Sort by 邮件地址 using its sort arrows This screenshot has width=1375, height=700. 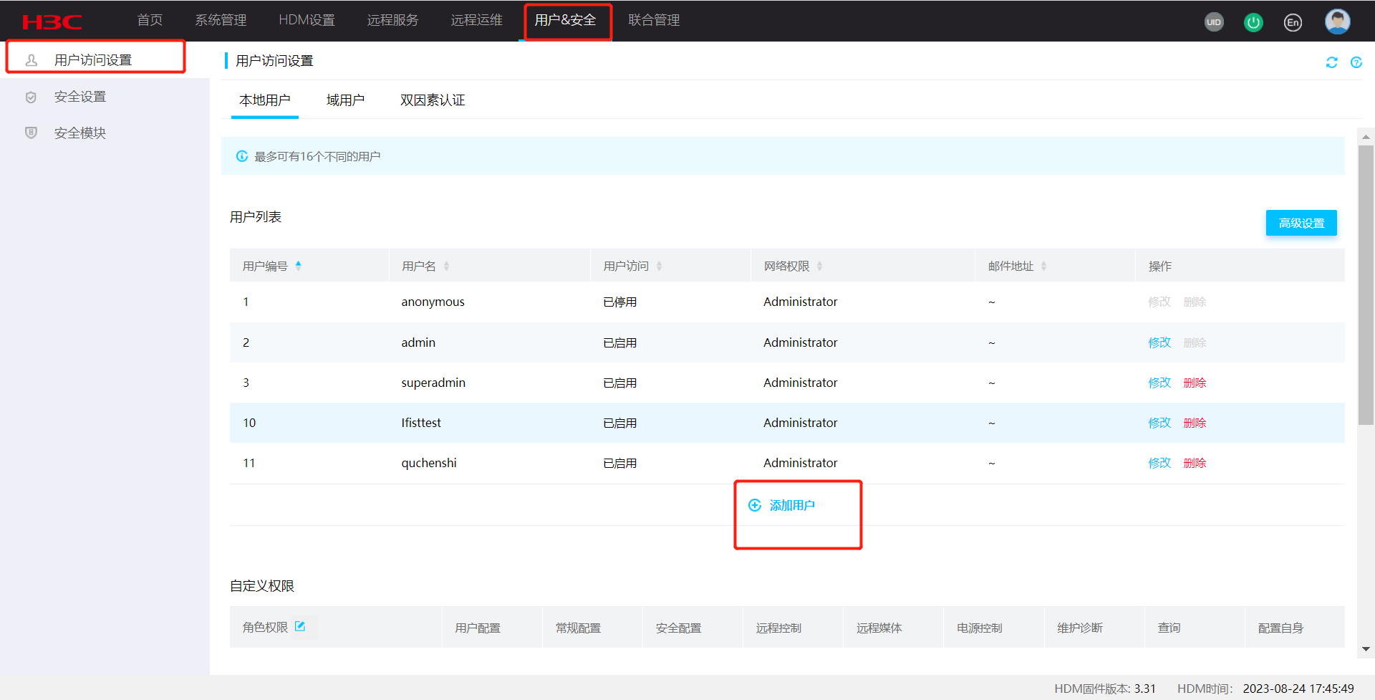pyautogui.click(x=1043, y=266)
